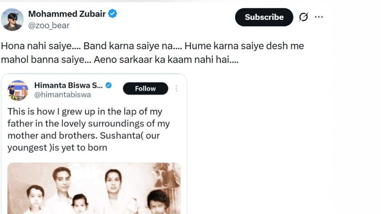Click the mother in the family photo

point(113,185)
